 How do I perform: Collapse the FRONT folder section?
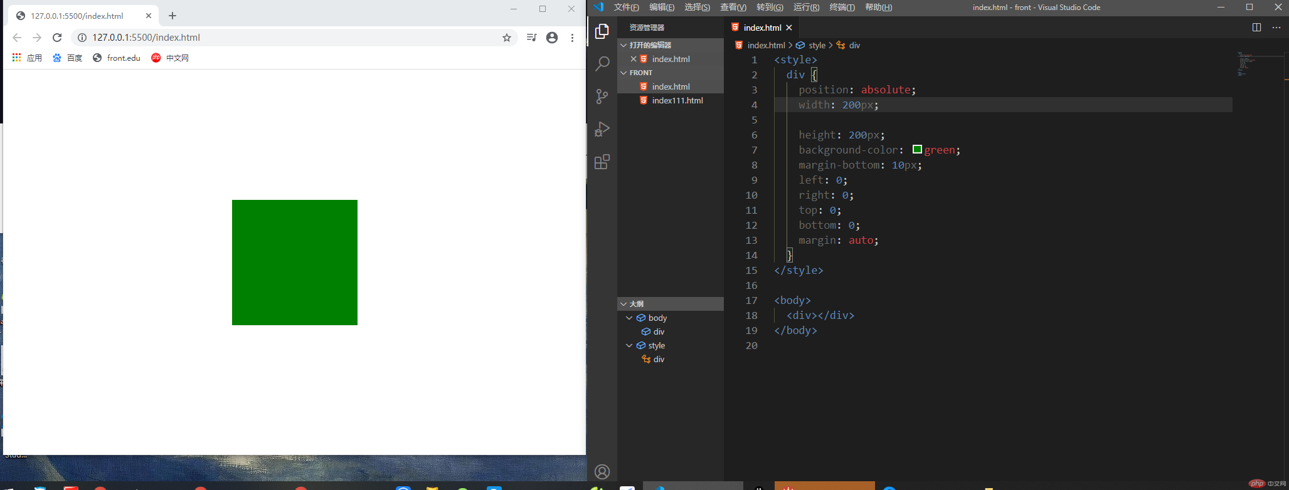pos(623,73)
